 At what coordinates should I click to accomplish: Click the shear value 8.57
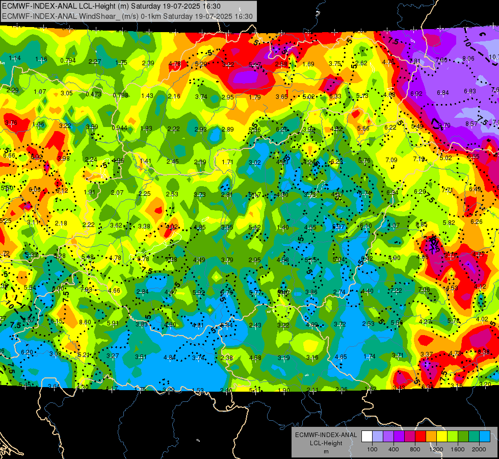tap(471, 123)
